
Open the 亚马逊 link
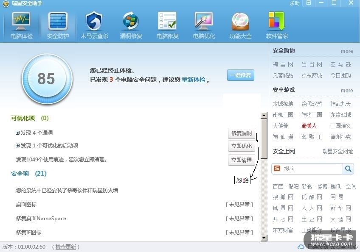click(x=341, y=65)
